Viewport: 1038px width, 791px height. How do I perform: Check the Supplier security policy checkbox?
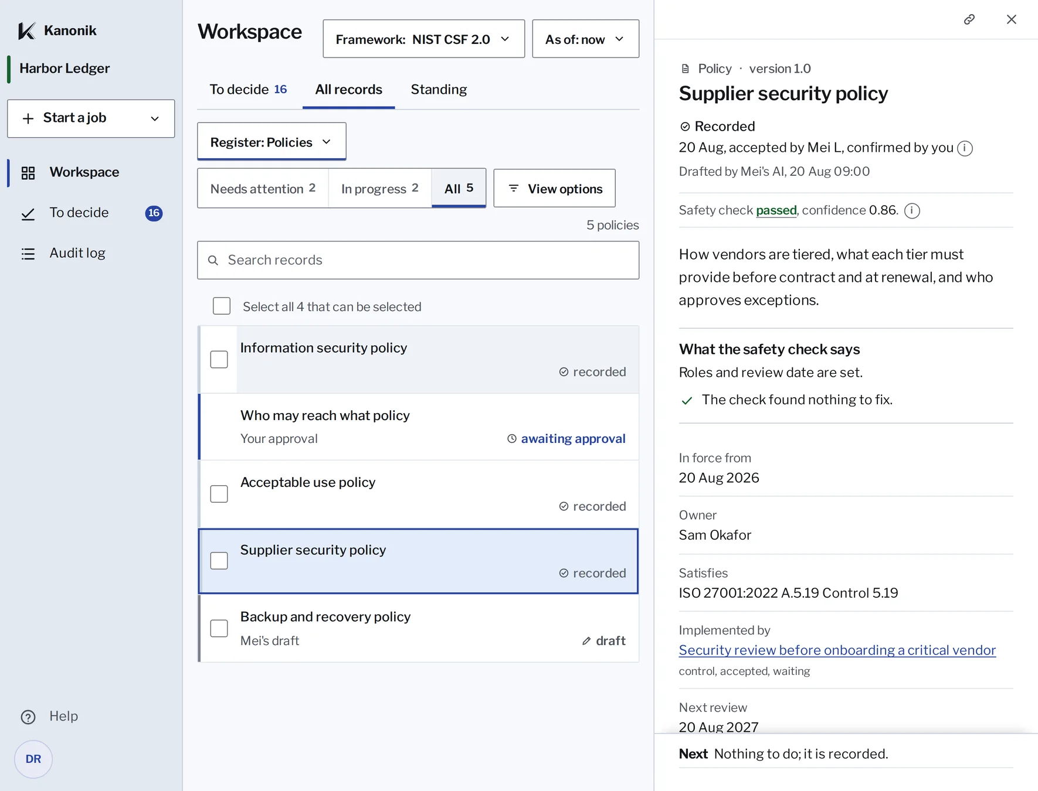219,561
